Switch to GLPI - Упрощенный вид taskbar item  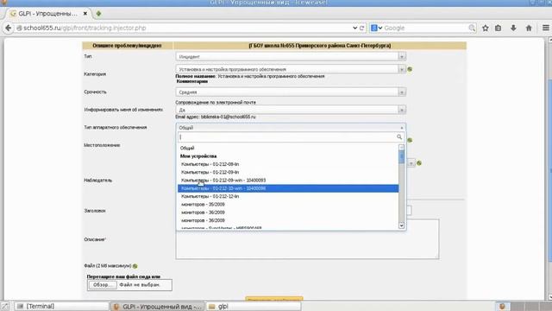point(157,307)
